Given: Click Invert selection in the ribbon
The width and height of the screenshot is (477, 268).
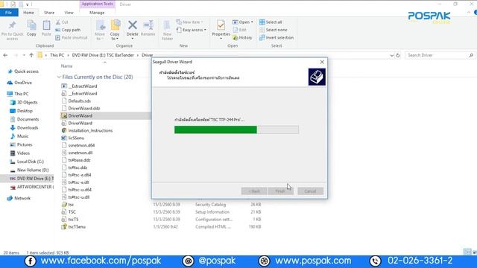Looking at the screenshot, I should 277,38.
